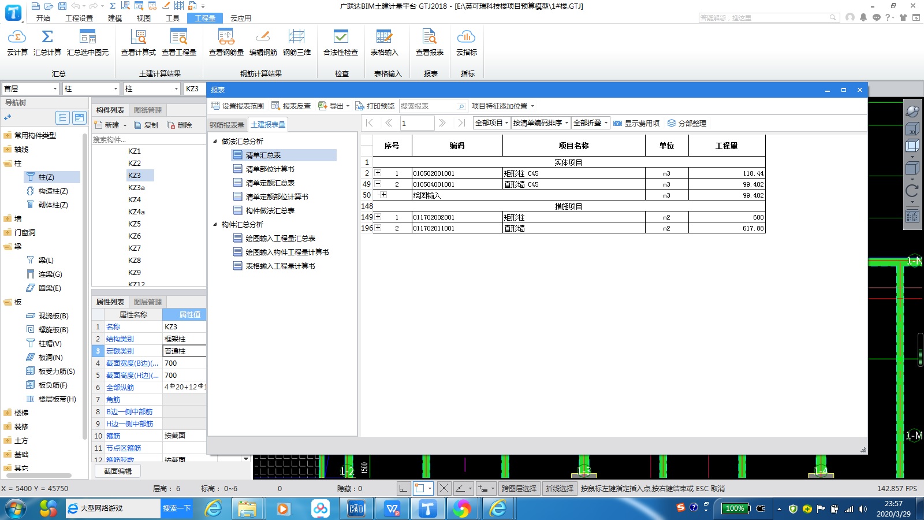Click 分部整理 tool
924x520 pixels.
click(687, 123)
